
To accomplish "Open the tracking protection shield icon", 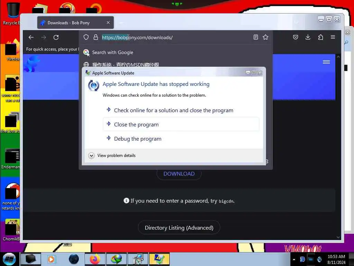I will tap(86, 37).
